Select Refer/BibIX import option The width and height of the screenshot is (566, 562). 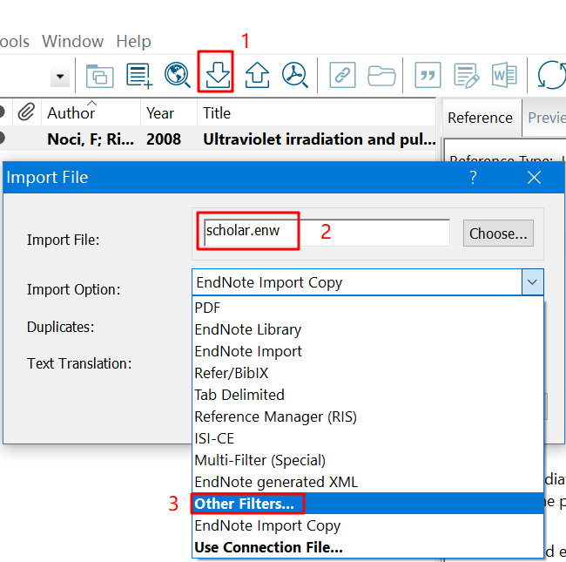367,373
